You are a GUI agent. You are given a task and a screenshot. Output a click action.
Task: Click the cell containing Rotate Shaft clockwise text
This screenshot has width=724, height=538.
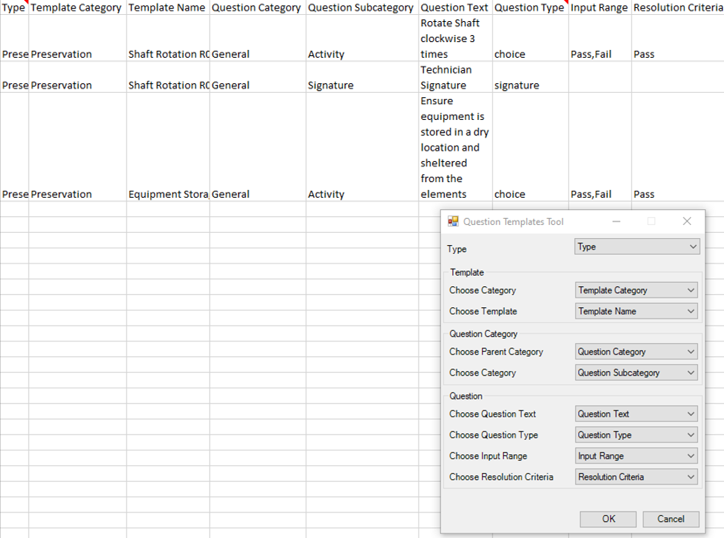click(456, 38)
